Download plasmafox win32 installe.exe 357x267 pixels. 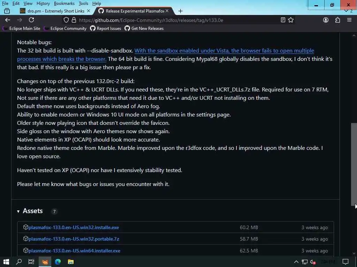[x=74, y=227]
